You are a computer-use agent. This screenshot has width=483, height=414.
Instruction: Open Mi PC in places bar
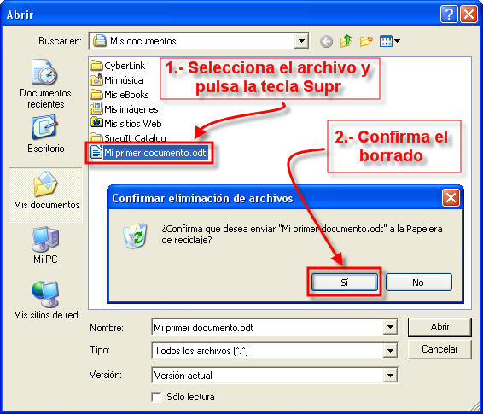[45, 245]
